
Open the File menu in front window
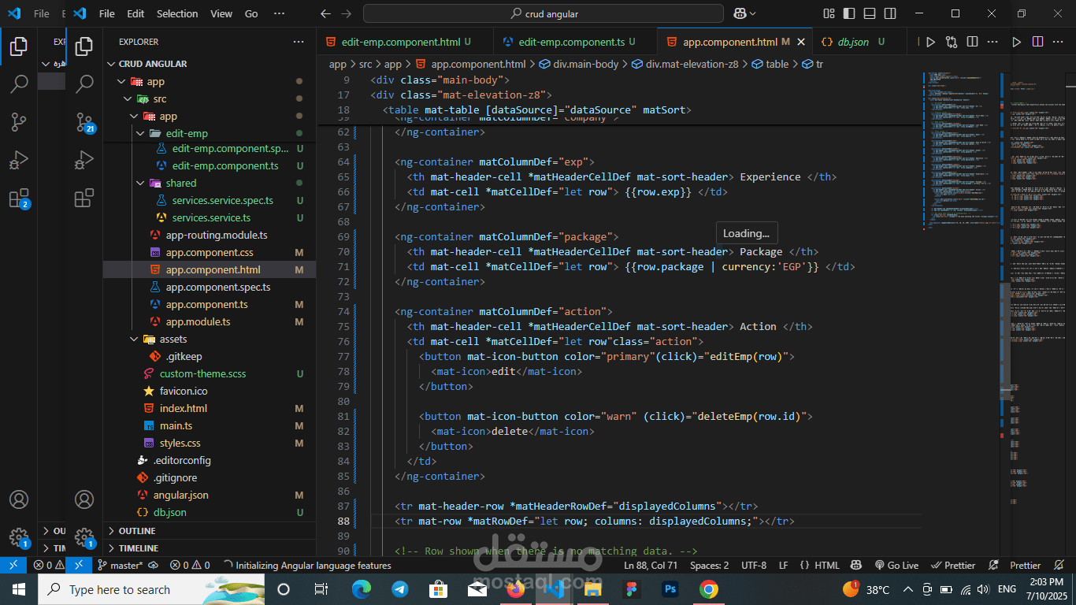106,13
